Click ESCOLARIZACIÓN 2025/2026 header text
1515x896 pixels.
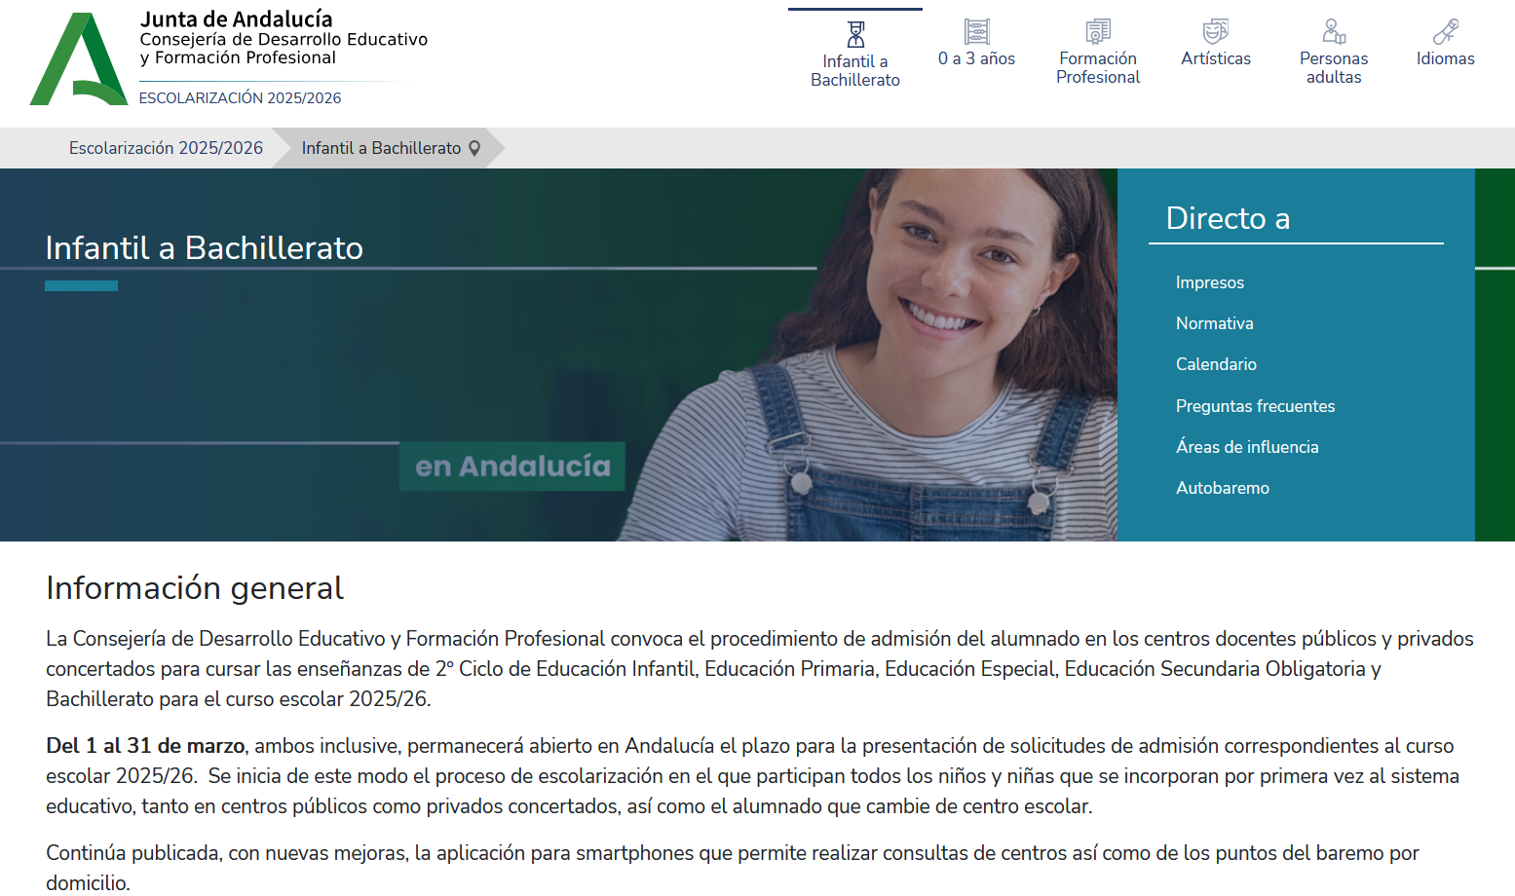240,98
